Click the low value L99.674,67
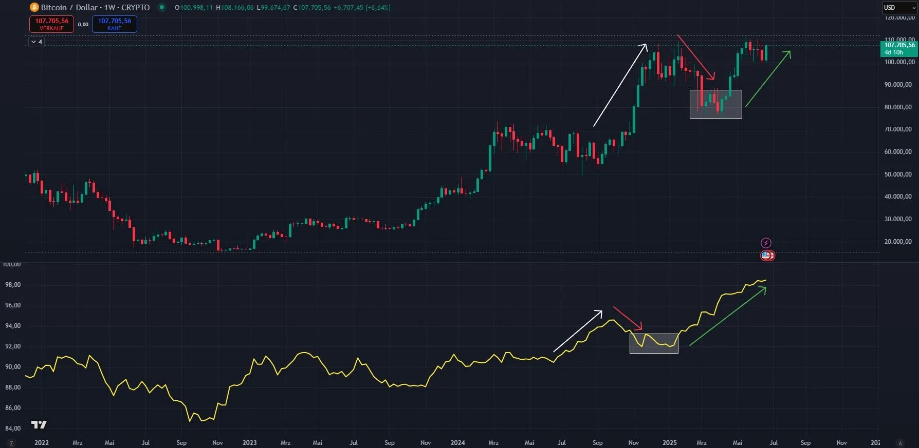Screen dimensions: 919x448 pos(273,8)
